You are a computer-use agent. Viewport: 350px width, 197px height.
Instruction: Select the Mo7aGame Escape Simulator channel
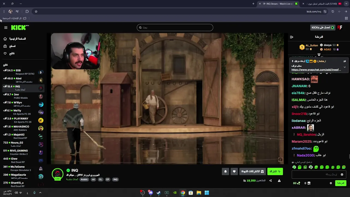[23, 168]
